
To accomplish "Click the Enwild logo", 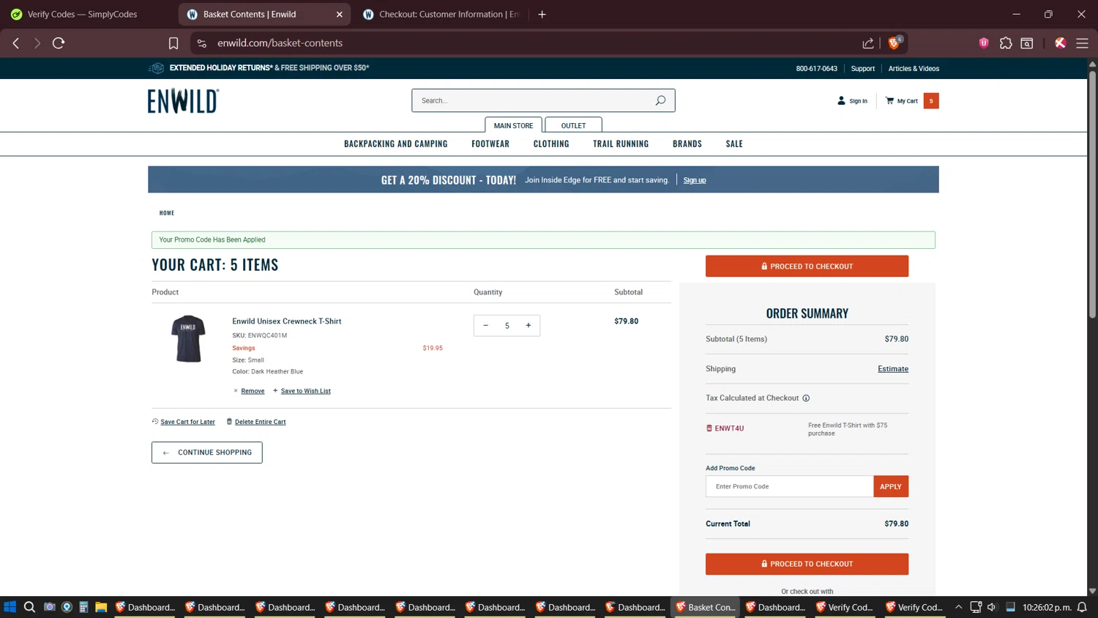I will click(183, 101).
